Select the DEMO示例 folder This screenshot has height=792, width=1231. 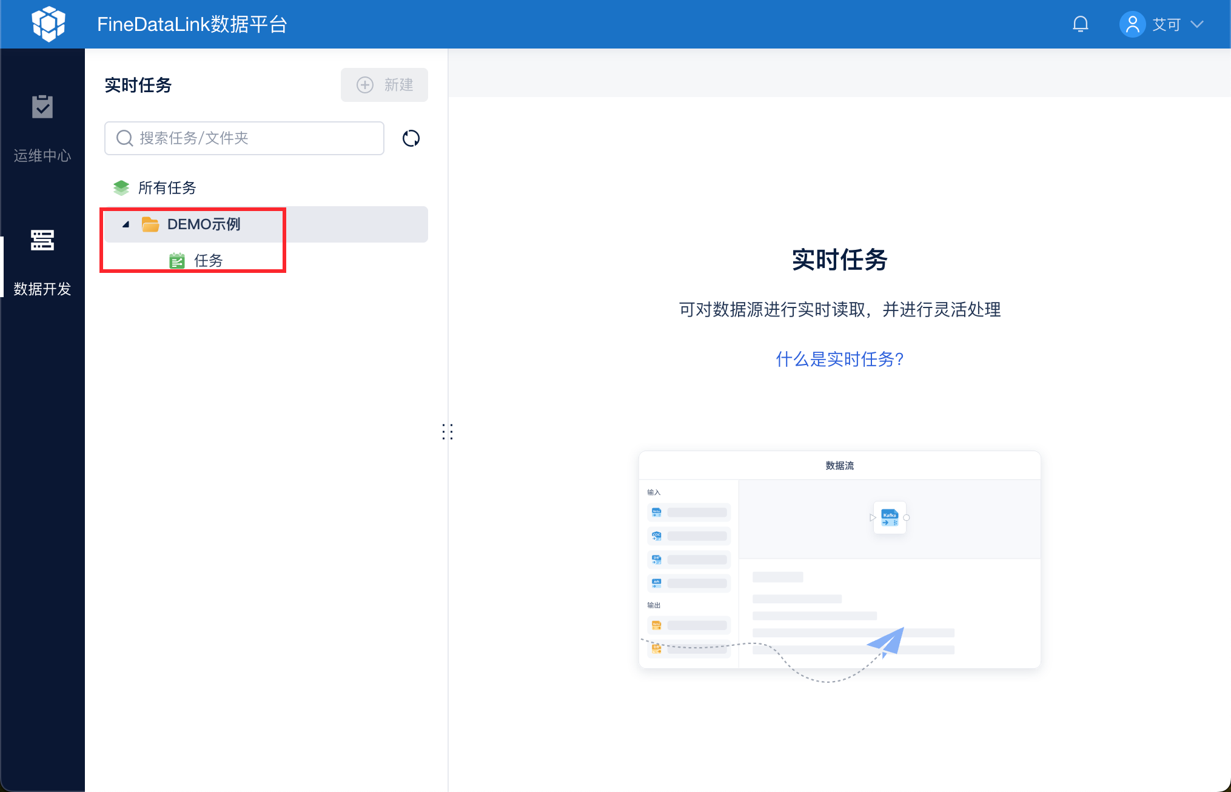point(266,224)
